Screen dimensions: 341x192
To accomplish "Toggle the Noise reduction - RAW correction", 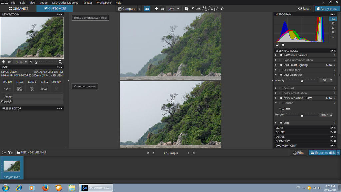I will point(281,98).
